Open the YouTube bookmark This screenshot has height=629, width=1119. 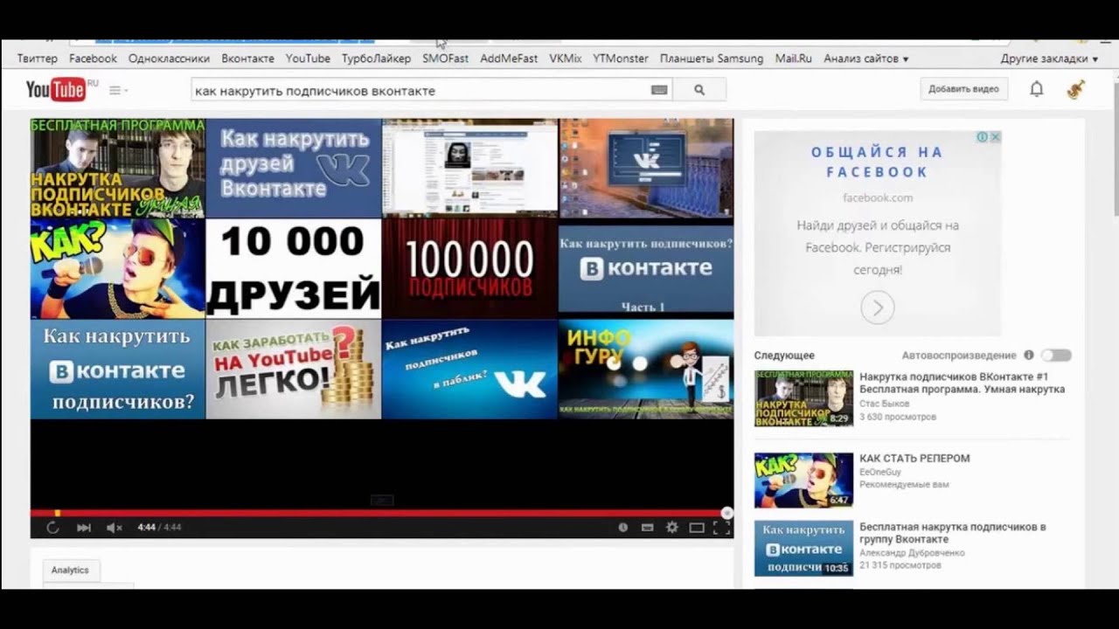308,59
